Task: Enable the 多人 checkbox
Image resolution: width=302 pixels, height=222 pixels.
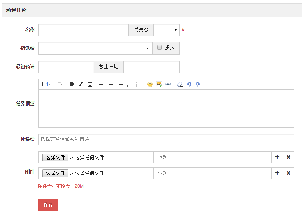Action: pos(160,48)
